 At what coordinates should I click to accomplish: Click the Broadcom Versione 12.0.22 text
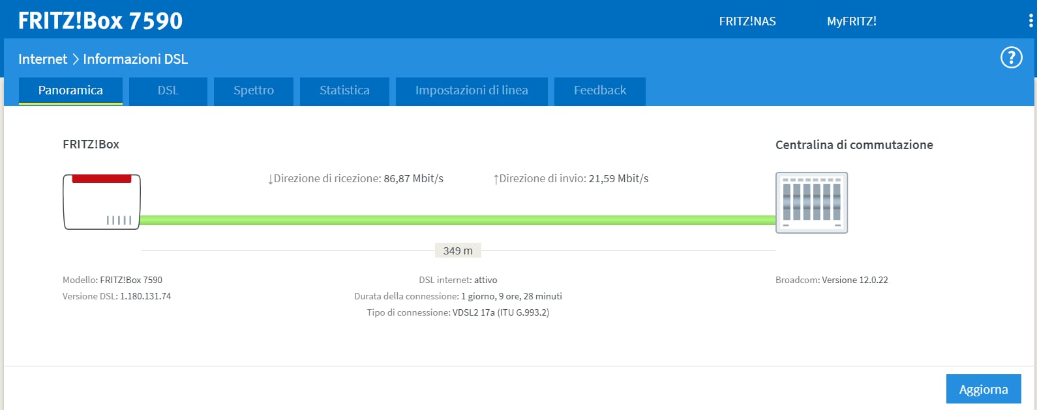pyautogui.click(x=832, y=280)
